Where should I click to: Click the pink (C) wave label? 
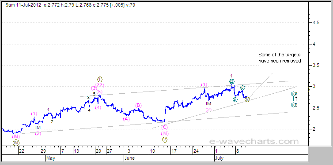click(x=164, y=127)
